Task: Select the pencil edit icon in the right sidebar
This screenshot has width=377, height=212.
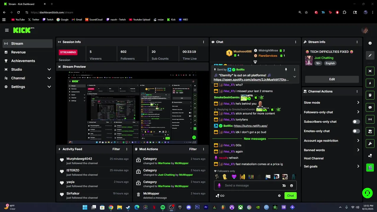Action: (370, 55)
